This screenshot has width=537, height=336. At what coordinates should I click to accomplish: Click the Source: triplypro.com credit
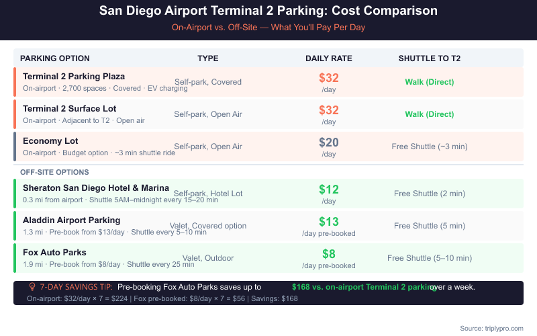click(491, 328)
